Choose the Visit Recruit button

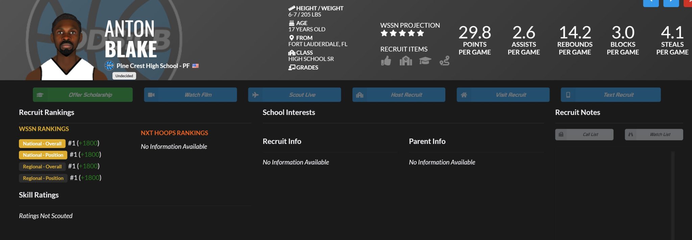pyautogui.click(x=503, y=95)
